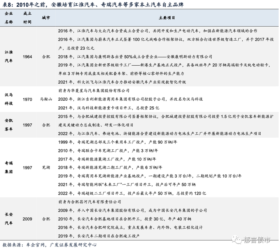Select the 2022 弗迪电池 battery factory line

[159, 133]
